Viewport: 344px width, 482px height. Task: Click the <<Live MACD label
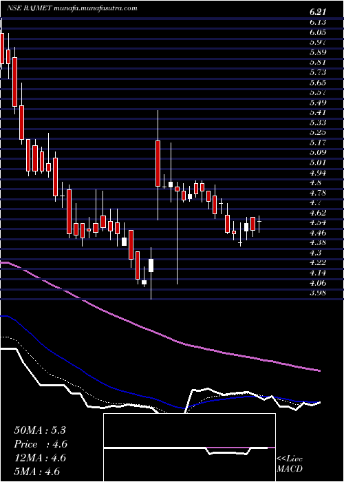(290, 464)
